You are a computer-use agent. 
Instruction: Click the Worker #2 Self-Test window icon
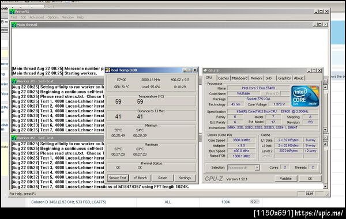[x=14, y=138]
